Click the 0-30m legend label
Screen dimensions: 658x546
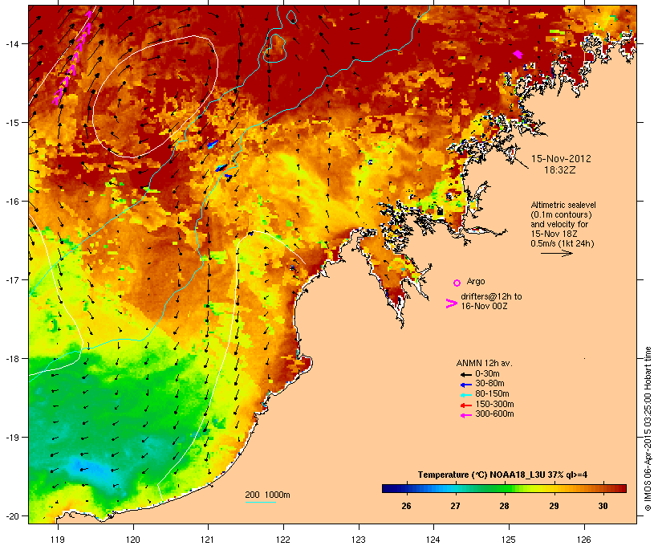point(487,374)
